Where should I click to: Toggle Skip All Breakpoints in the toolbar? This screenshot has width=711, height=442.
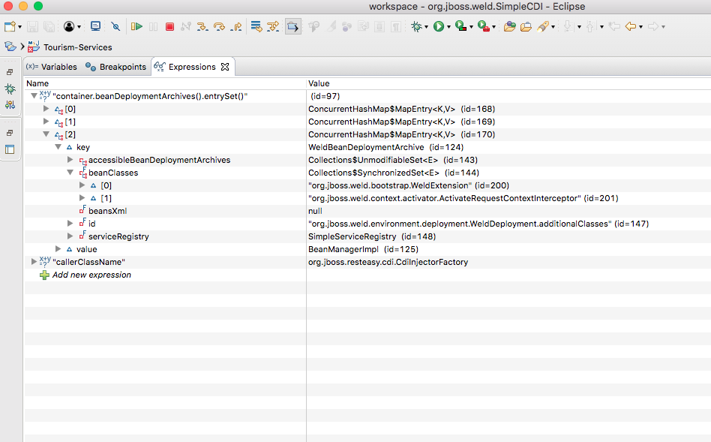(115, 26)
